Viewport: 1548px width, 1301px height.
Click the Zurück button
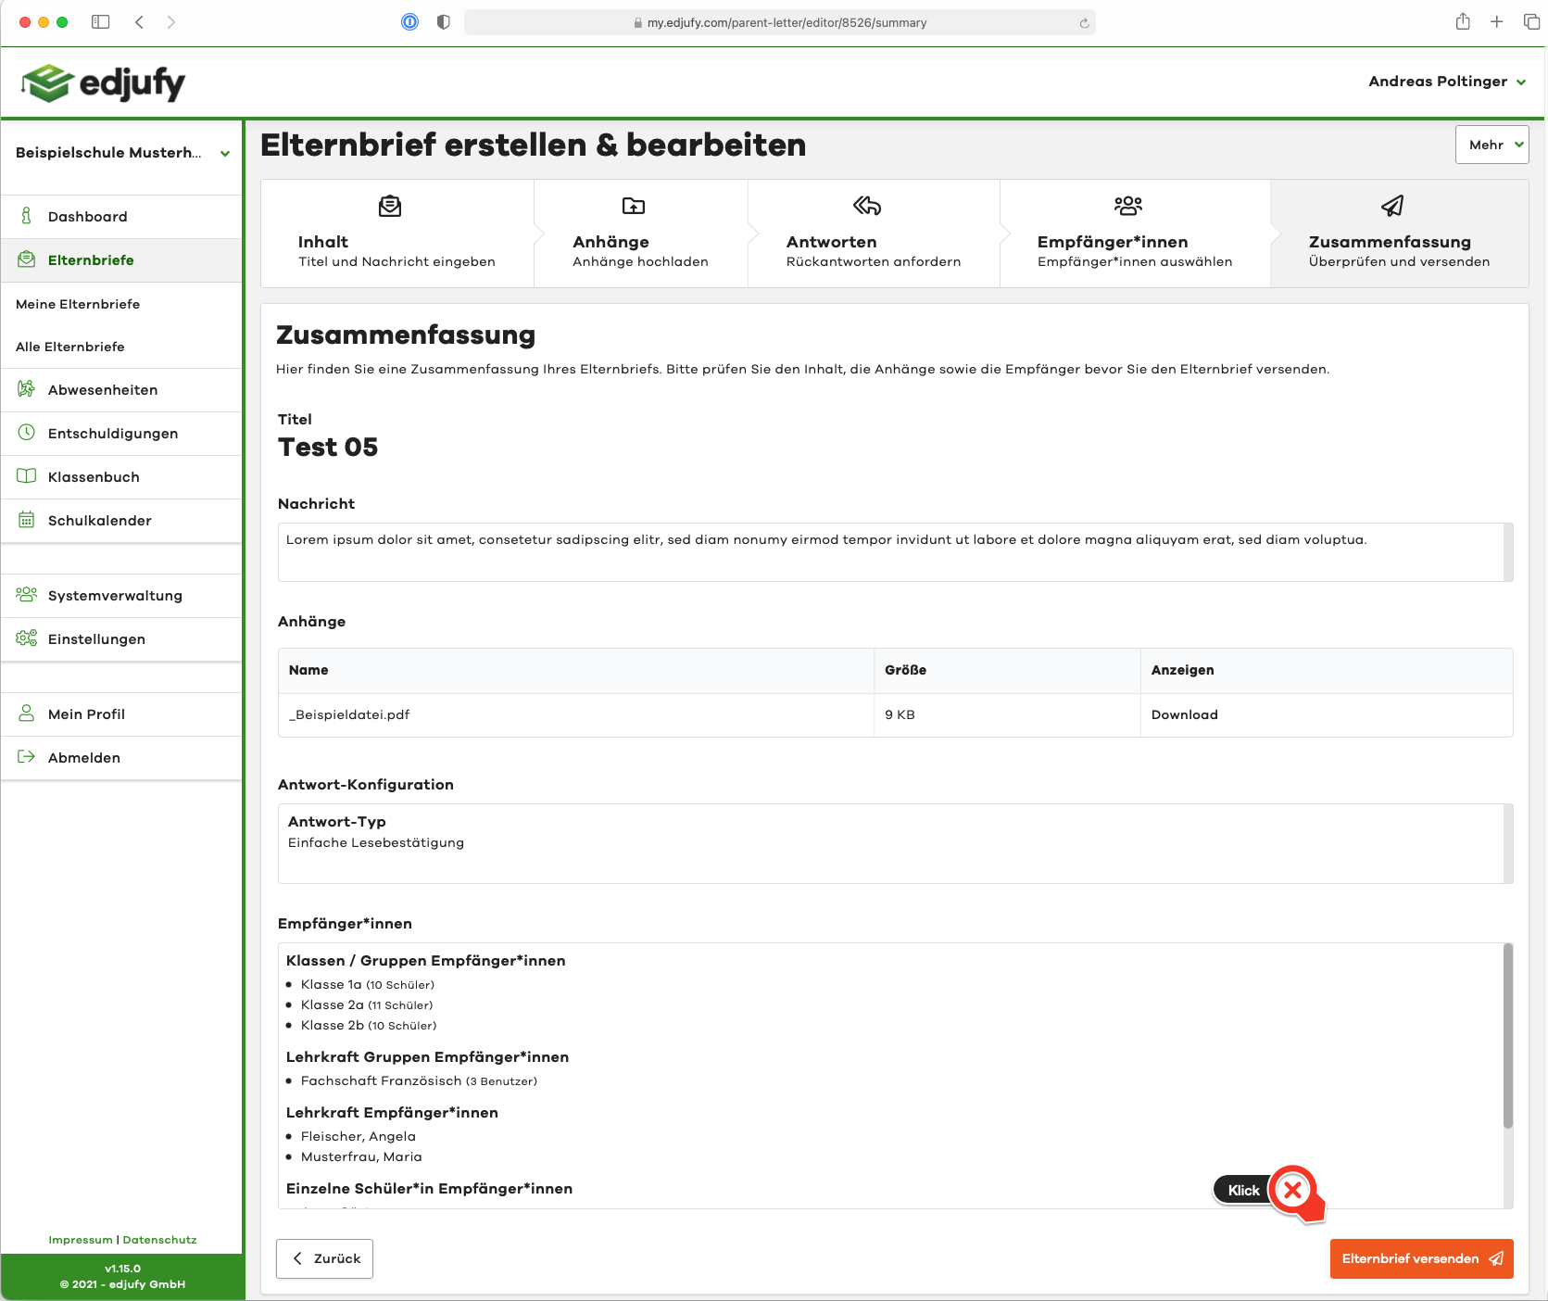click(x=325, y=1258)
